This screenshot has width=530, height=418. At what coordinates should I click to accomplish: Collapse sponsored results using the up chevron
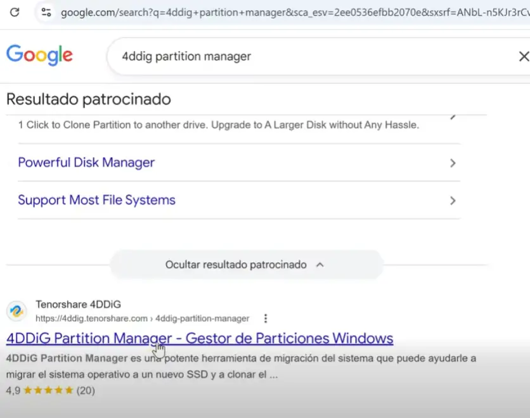pos(320,265)
